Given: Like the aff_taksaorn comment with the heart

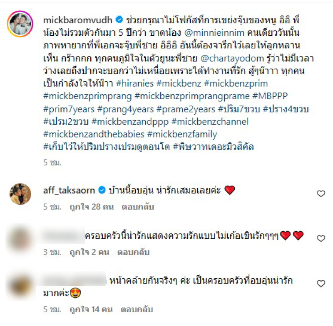Looking at the screenshot, I should (x=321, y=194).
